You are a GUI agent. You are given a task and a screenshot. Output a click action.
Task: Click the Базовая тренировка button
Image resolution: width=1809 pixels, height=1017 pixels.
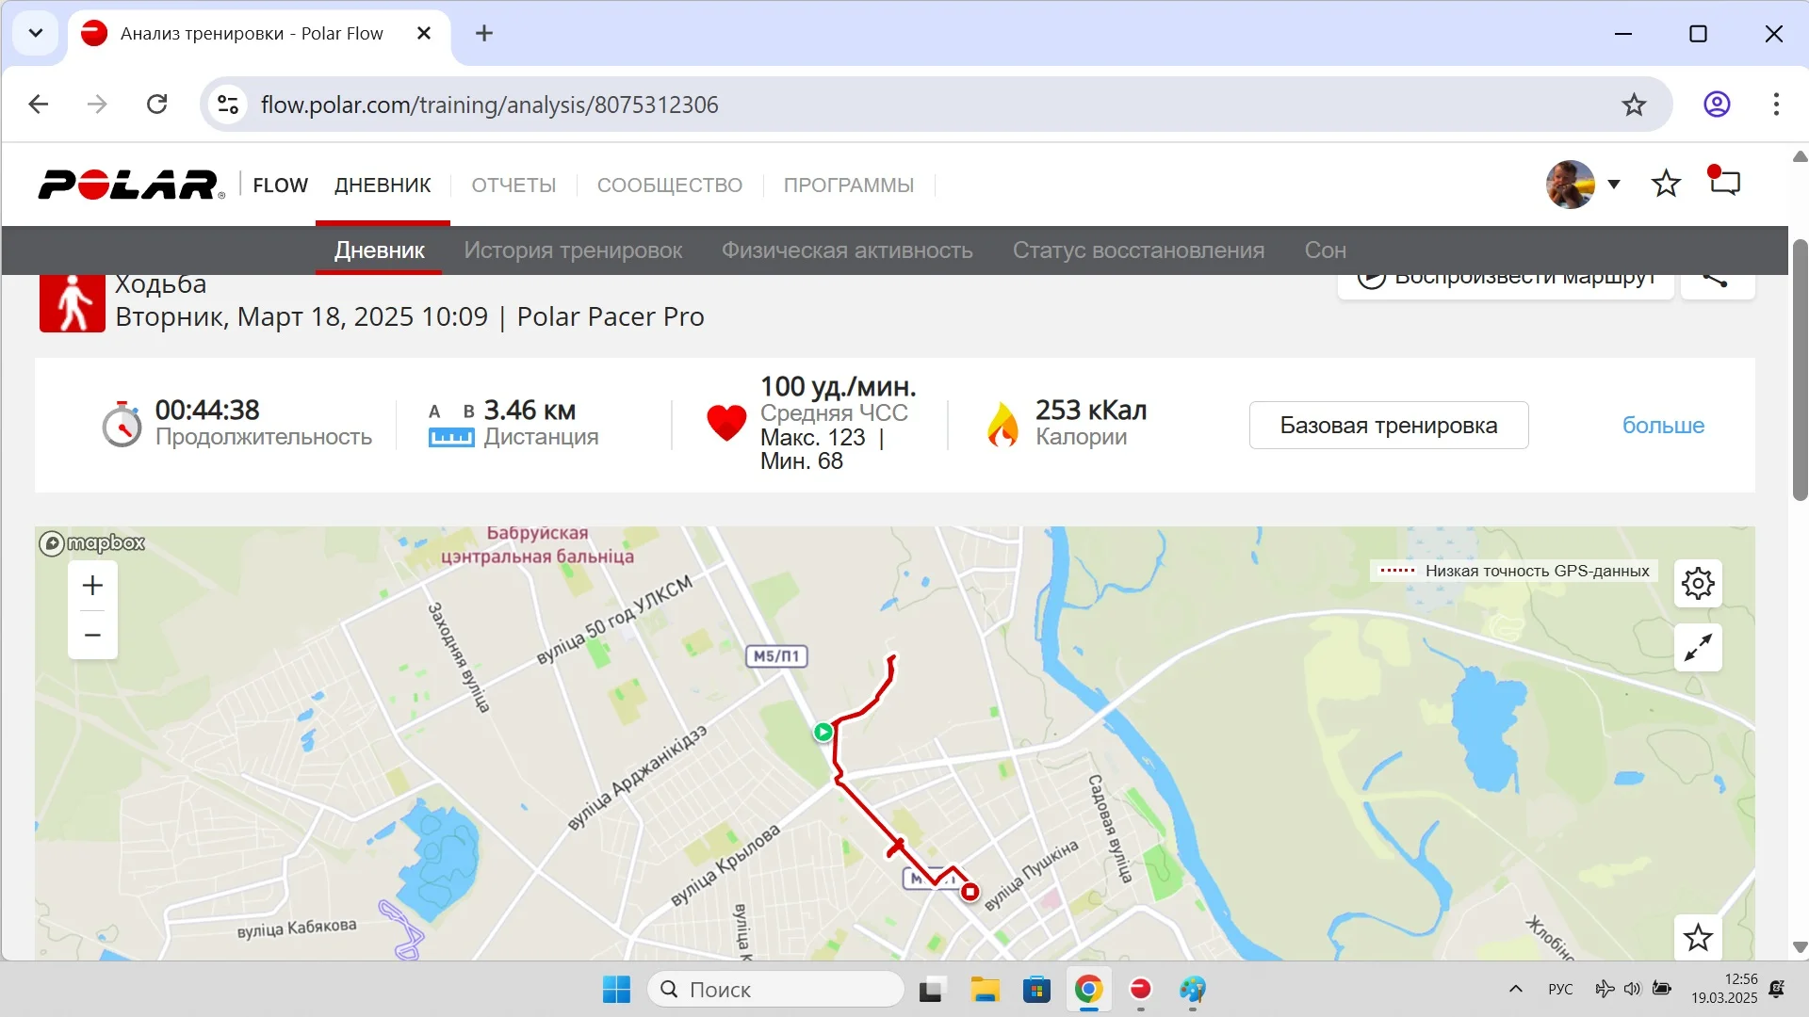point(1388,426)
